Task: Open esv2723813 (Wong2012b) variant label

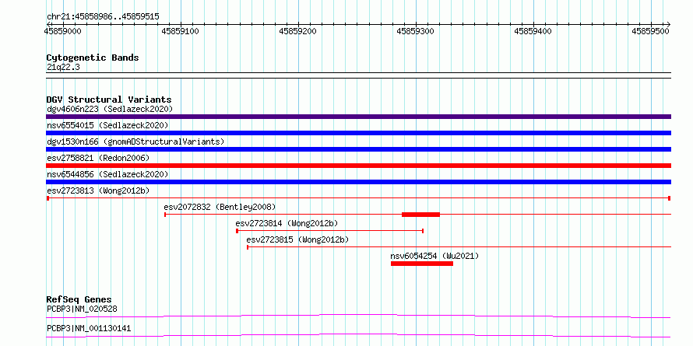Action: [98, 190]
